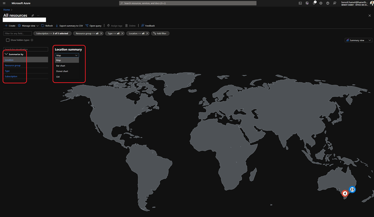Collapse the Summarize by section

6,54
